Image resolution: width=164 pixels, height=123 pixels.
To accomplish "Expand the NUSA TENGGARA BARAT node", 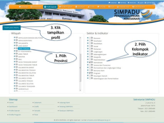I will 15,62.
